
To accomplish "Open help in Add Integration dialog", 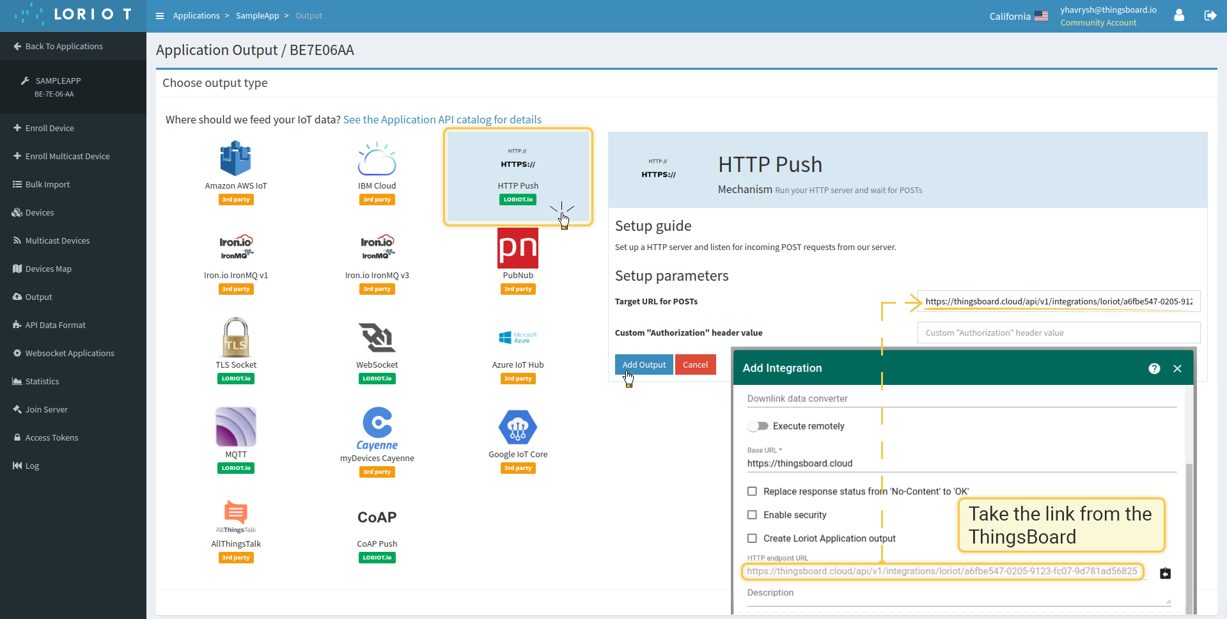I will (1154, 368).
